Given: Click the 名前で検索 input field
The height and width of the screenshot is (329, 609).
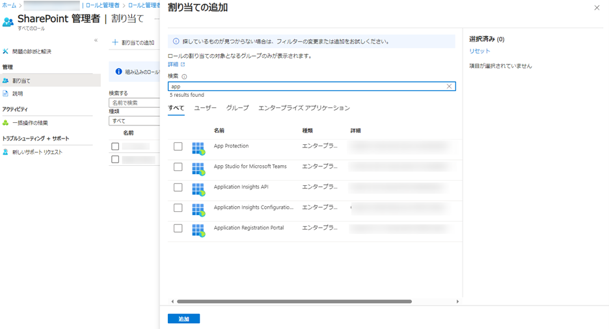Looking at the screenshot, I should (x=135, y=103).
